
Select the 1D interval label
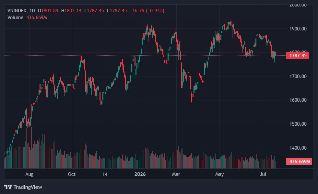[32, 11]
